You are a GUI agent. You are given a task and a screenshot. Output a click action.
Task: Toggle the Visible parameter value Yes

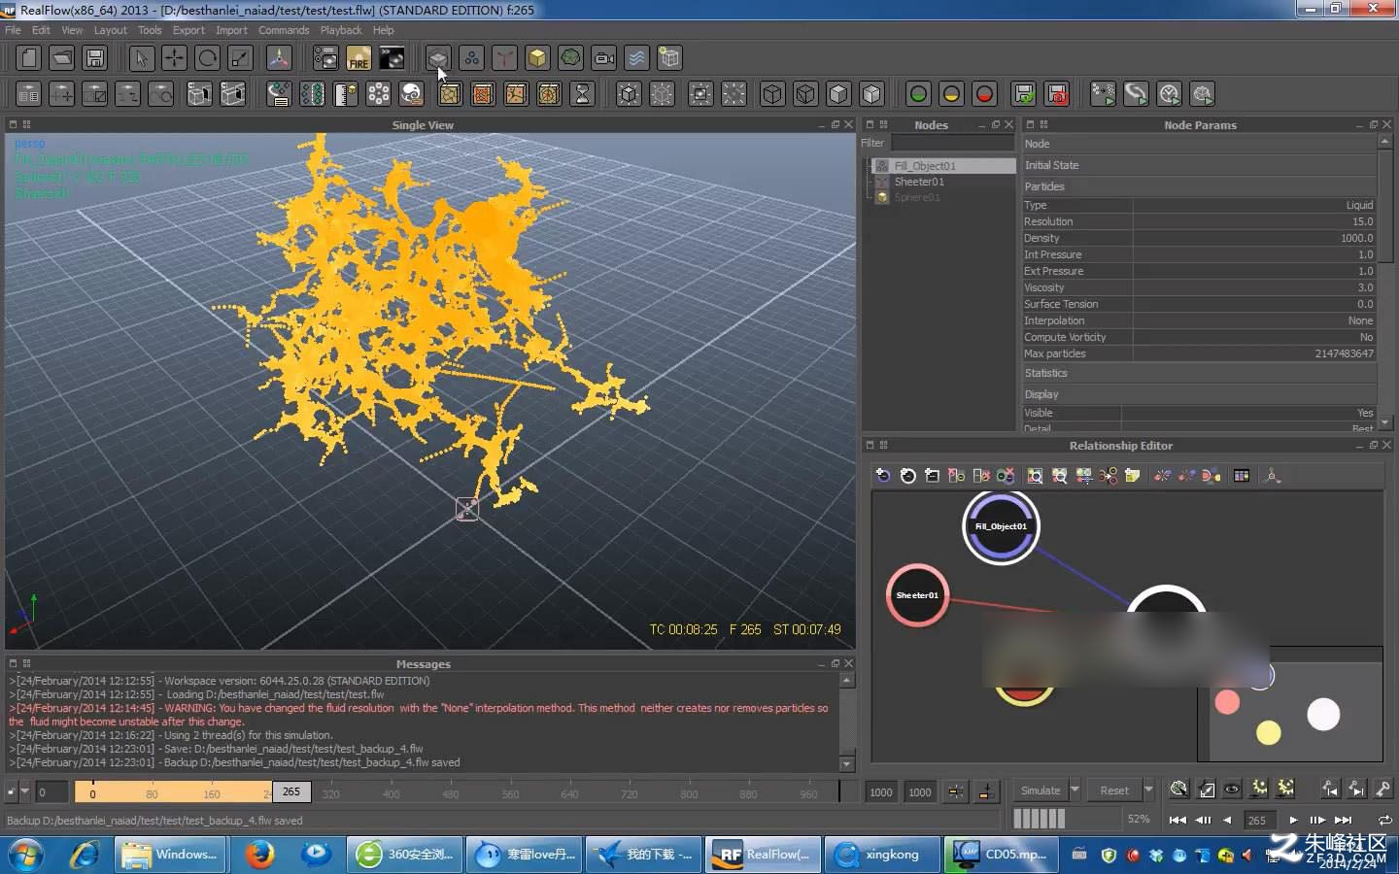coord(1248,413)
